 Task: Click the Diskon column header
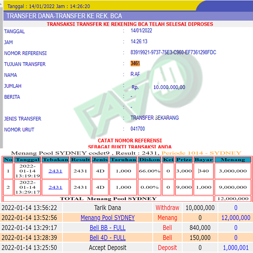(x=149, y=160)
